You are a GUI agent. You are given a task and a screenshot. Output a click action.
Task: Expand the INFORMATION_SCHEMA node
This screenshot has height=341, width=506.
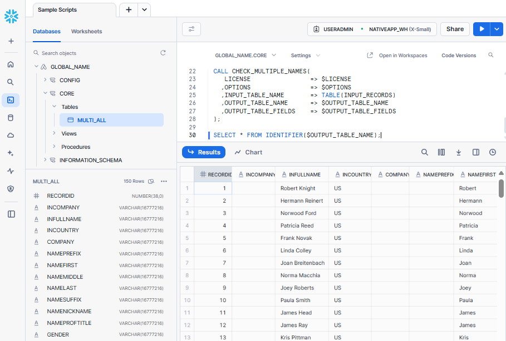pyautogui.click(x=45, y=160)
